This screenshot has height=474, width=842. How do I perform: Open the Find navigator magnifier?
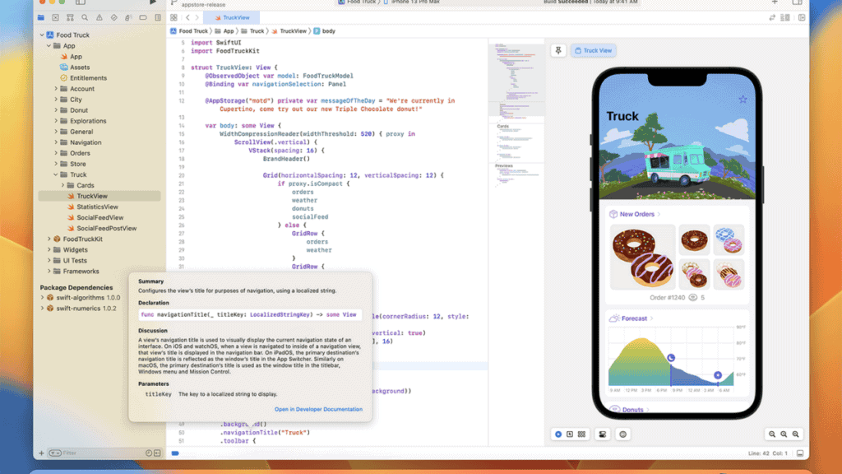pos(85,18)
